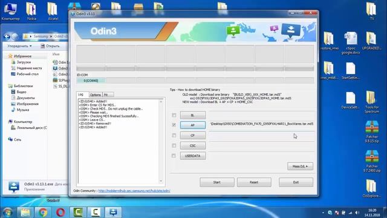Click the CSC file button
Viewport: 387px width, 218px height.
click(x=193, y=145)
